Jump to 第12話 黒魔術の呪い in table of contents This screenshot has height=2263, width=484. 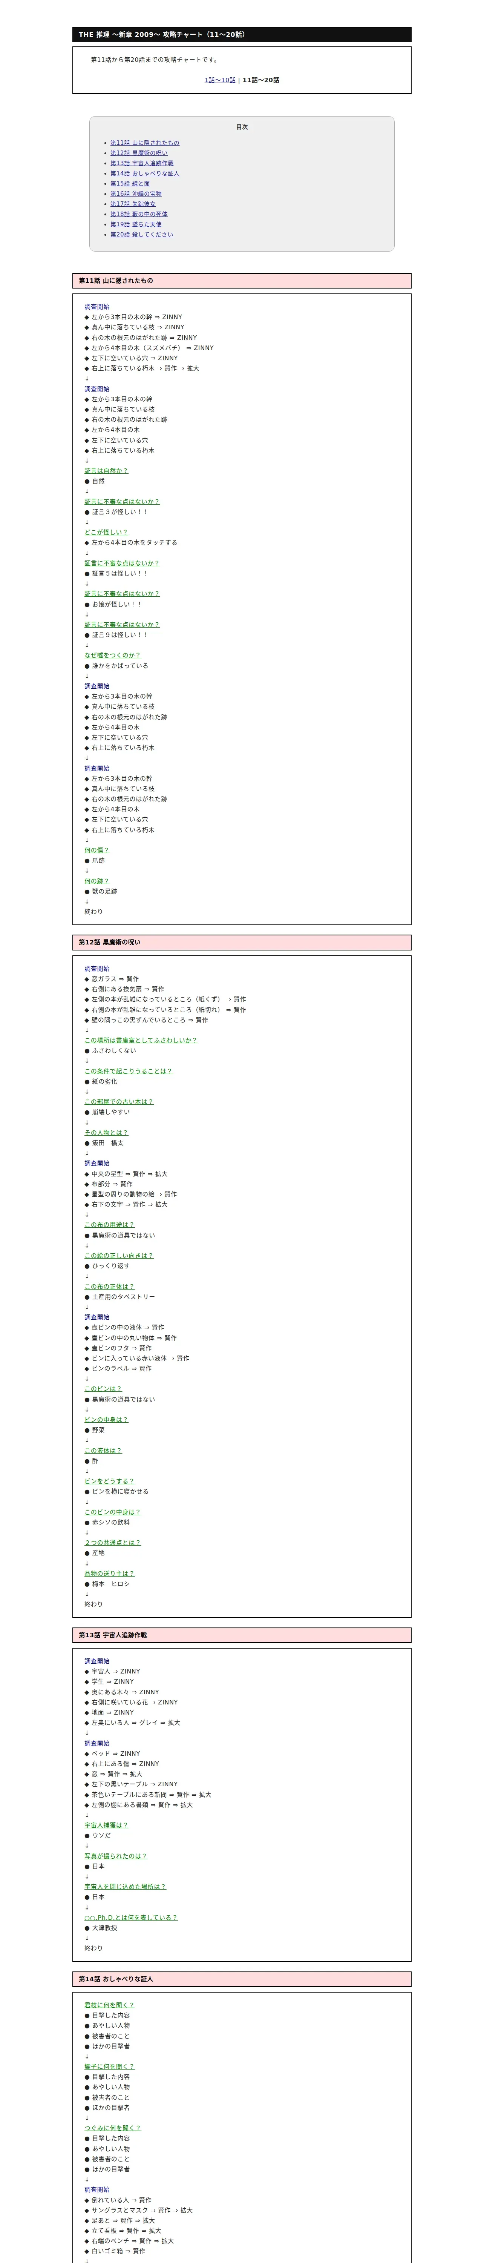(139, 153)
